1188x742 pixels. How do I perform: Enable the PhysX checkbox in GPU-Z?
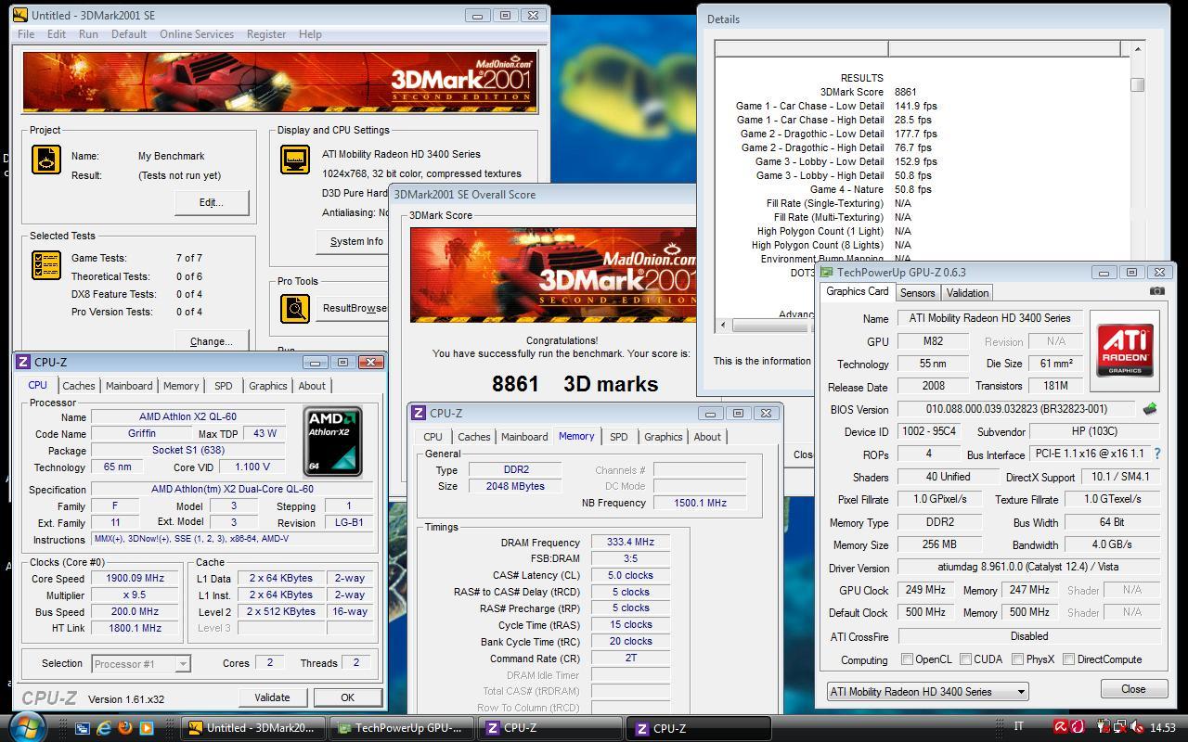(x=1018, y=659)
